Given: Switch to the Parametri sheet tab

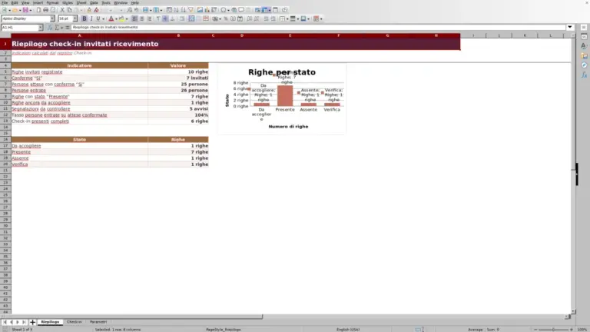Looking at the screenshot, I should pos(98,322).
